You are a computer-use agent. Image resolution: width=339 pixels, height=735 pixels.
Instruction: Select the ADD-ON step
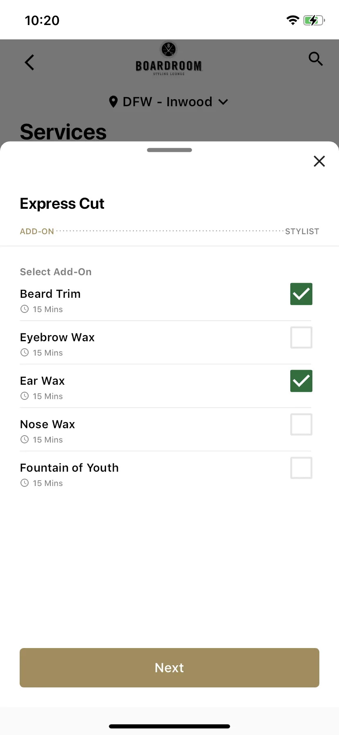point(37,231)
